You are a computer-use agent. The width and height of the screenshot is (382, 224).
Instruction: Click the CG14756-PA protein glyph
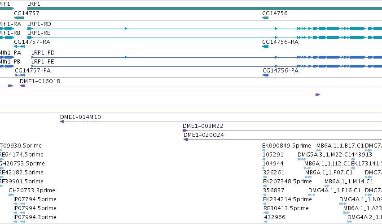click(x=266, y=75)
